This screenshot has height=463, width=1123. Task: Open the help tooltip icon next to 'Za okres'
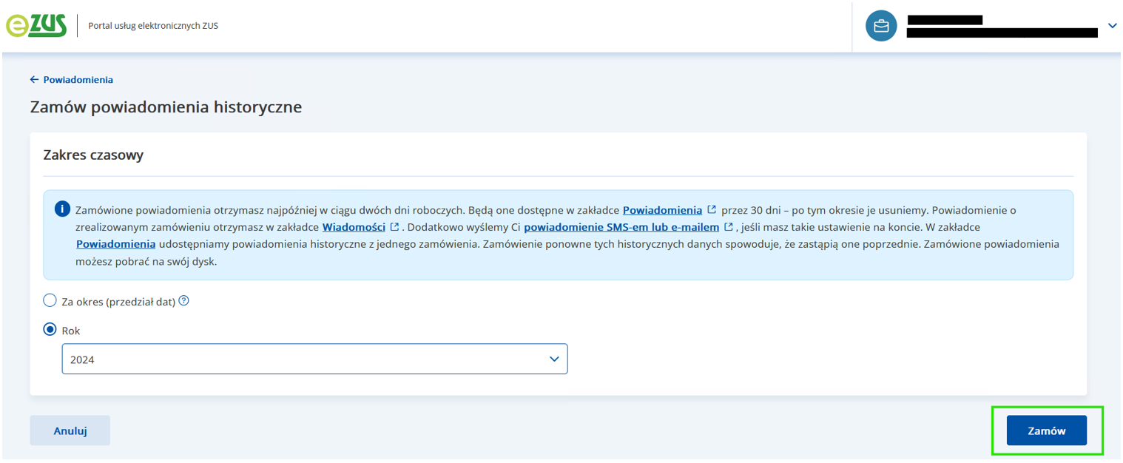(184, 301)
